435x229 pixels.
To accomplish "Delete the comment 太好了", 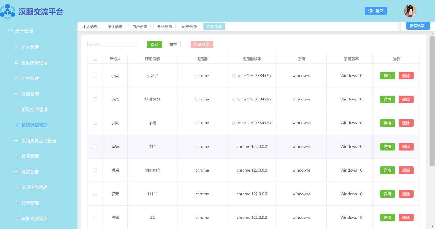I will pyautogui.click(x=406, y=76).
